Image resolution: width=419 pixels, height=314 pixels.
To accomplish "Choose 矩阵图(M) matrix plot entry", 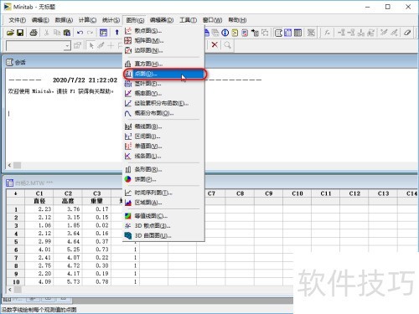I will [x=163, y=41].
